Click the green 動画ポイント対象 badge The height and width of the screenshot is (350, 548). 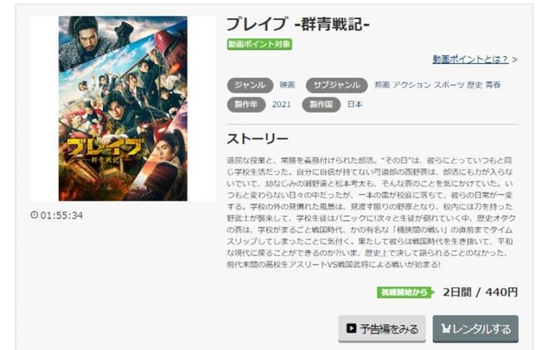pos(260,44)
